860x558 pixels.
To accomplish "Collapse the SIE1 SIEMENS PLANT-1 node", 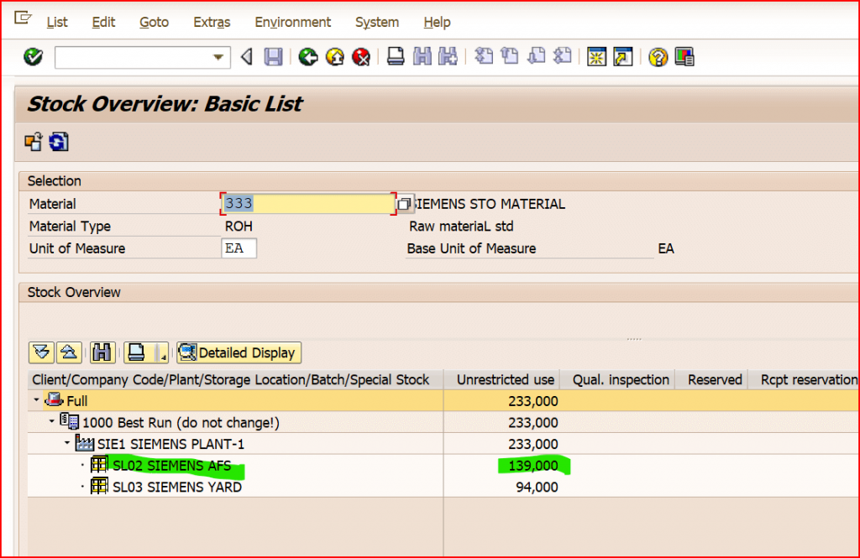I will click(67, 443).
